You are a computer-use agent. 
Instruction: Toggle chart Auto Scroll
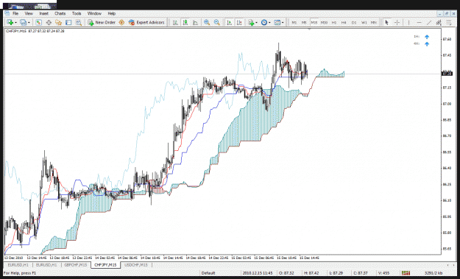[x=230, y=22]
